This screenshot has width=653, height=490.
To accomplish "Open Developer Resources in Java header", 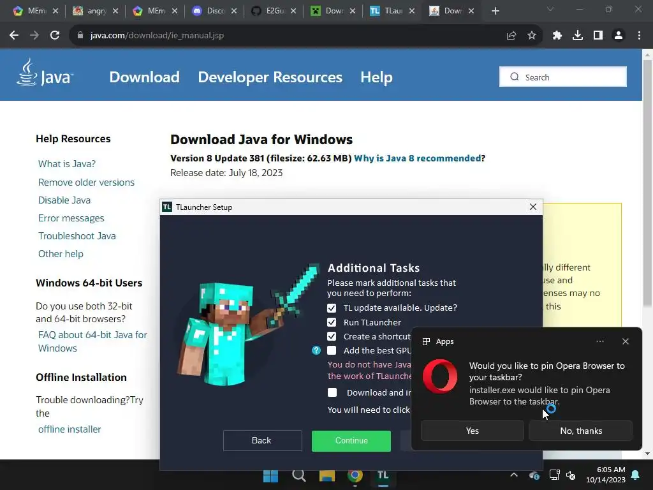I will (x=270, y=77).
